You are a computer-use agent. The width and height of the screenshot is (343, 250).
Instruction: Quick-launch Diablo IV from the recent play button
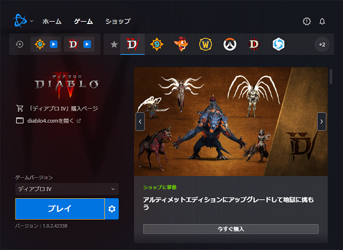[x=87, y=44]
